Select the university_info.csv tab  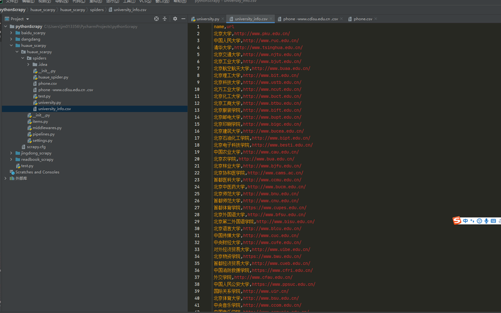251,19
